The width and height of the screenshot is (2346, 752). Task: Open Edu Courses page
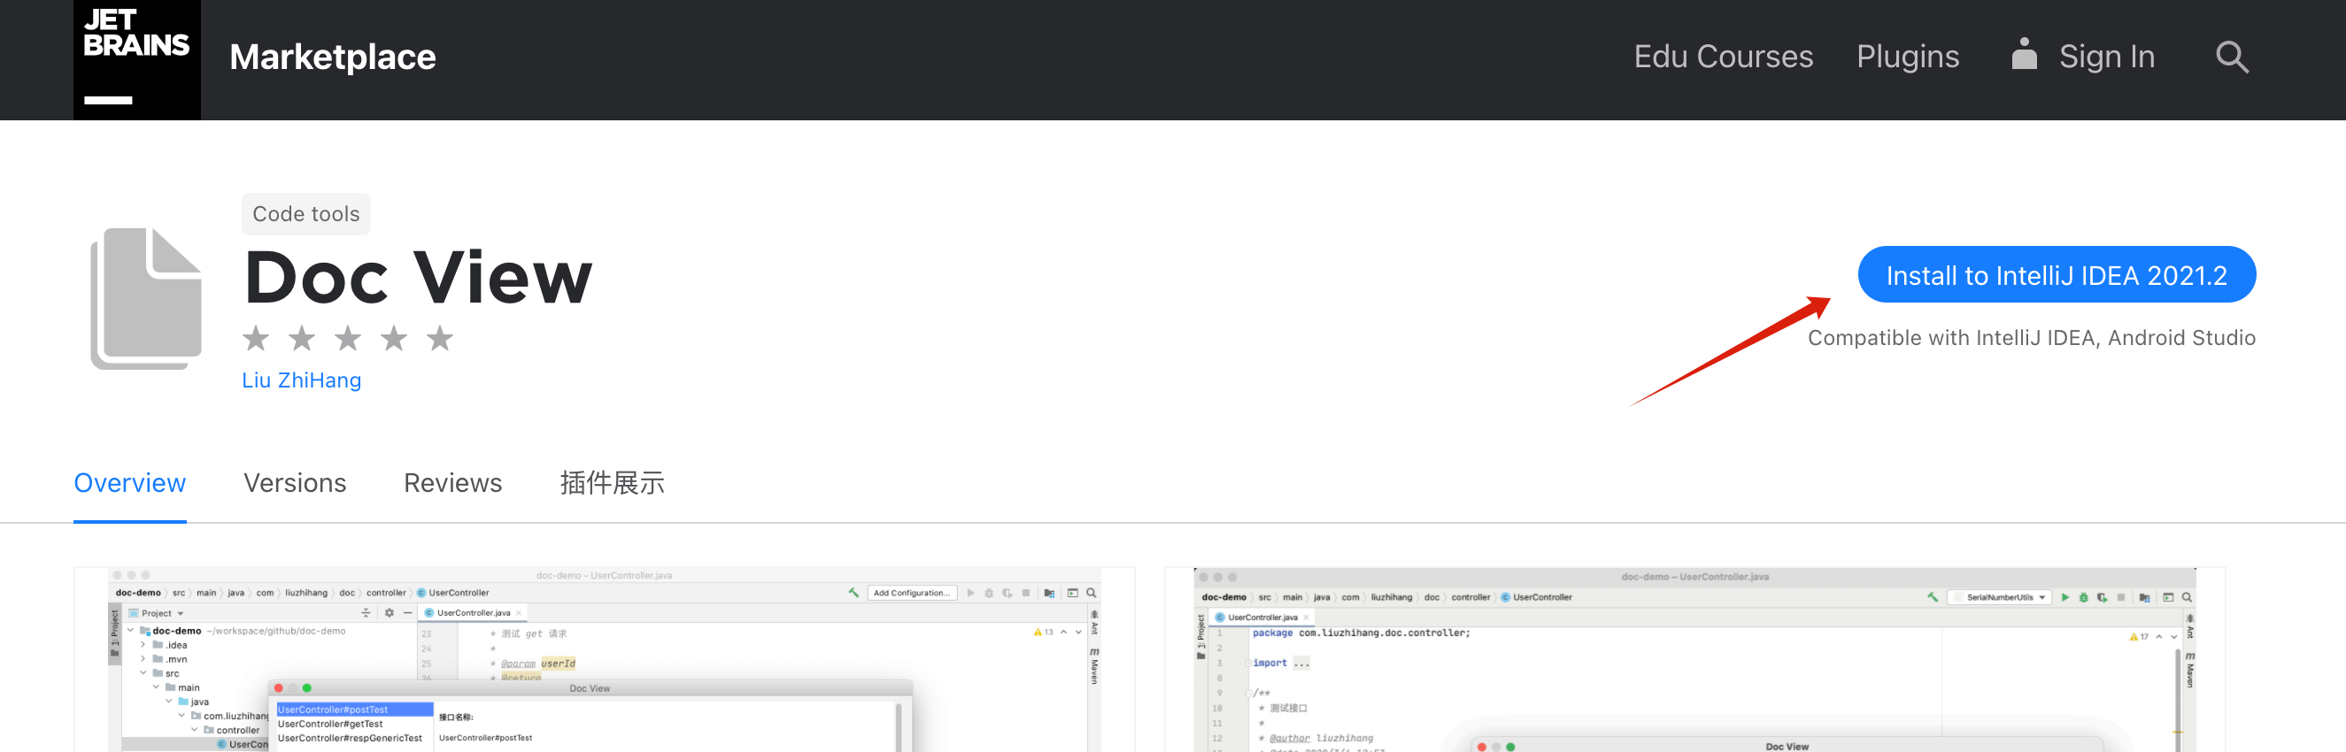1723,57
